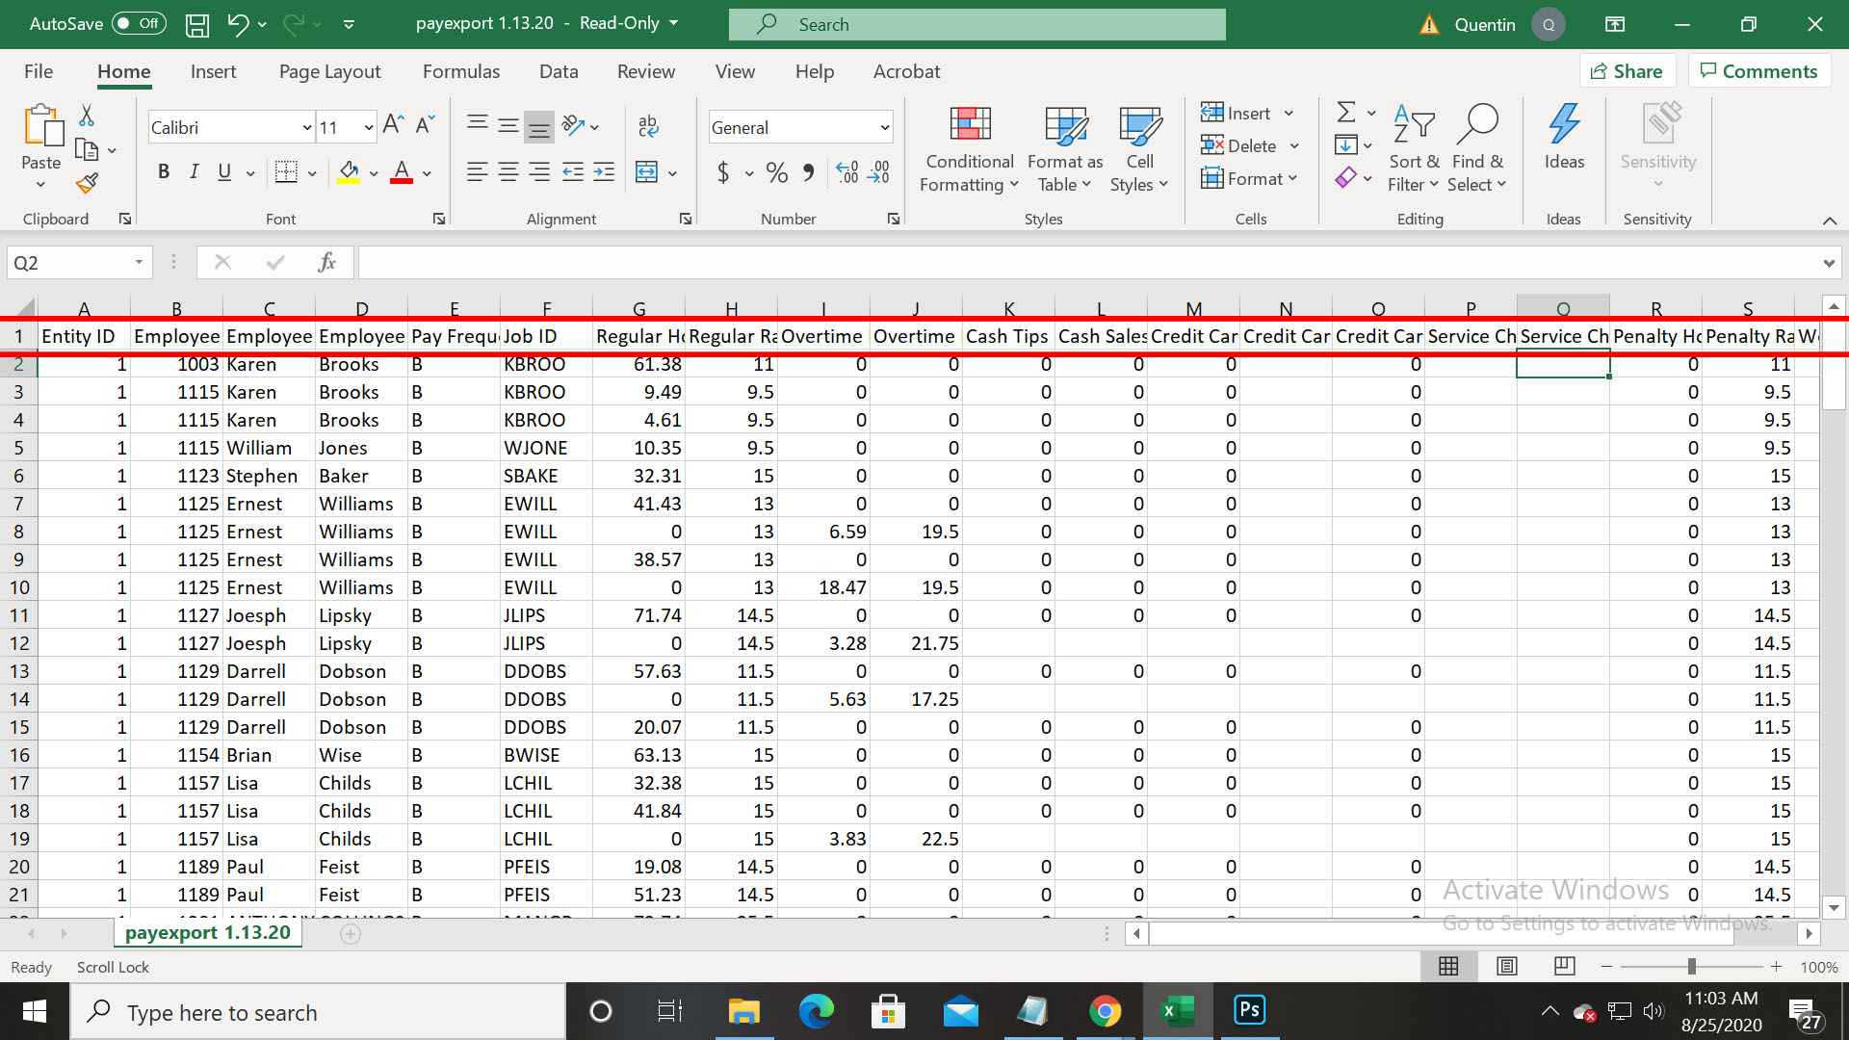The height and width of the screenshot is (1040, 1849).
Task: Click the Wrap Text icon
Action: (x=648, y=125)
